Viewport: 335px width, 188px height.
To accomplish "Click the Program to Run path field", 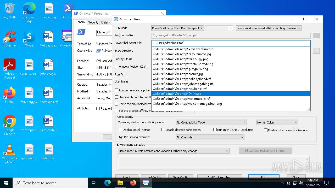I will click(x=231, y=36).
